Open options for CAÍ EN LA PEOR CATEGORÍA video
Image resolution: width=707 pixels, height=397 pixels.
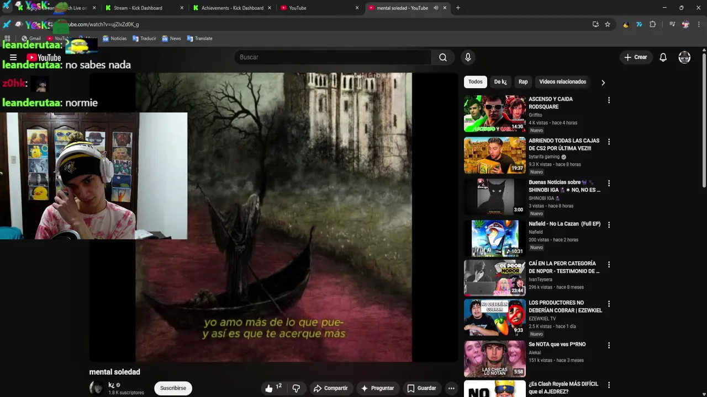pyautogui.click(x=609, y=265)
